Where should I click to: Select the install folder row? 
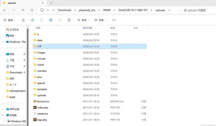pyautogui.click(x=90, y=65)
